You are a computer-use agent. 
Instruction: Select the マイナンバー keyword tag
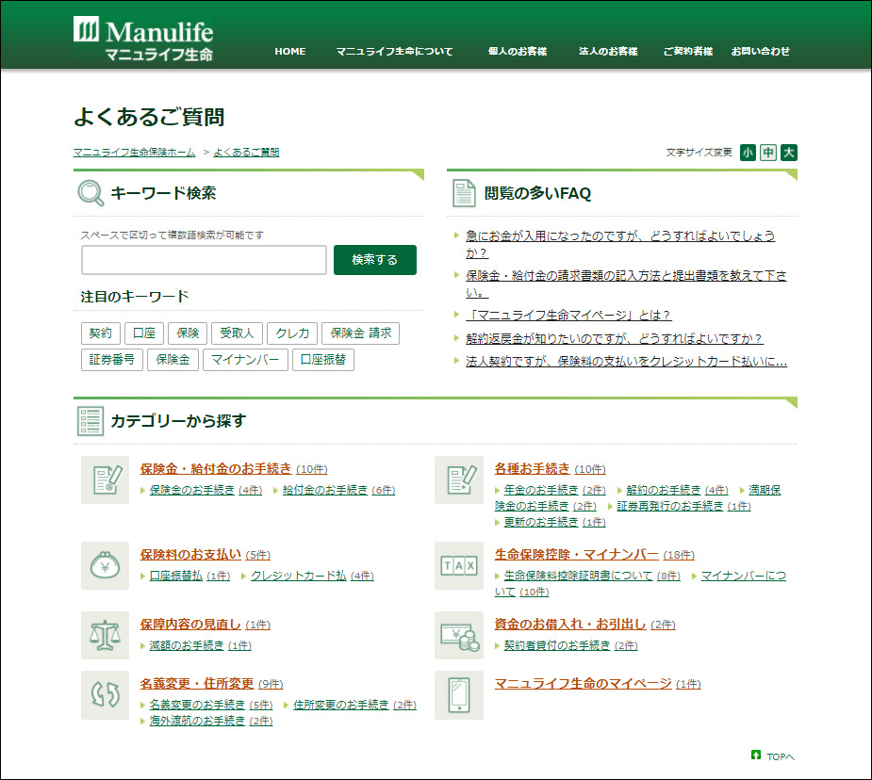click(x=244, y=360)
